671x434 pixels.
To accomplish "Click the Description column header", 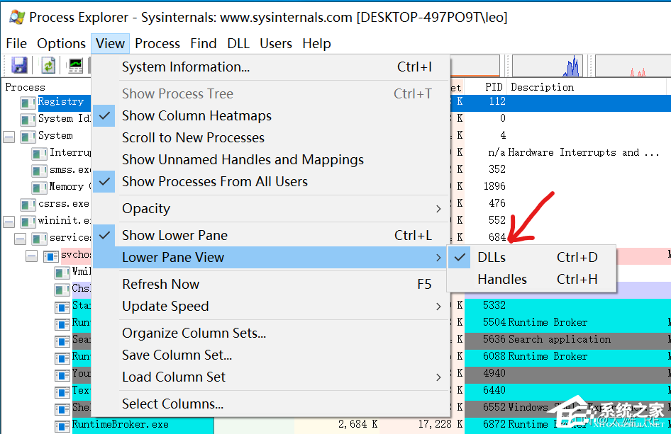I will tap(543, 87).
